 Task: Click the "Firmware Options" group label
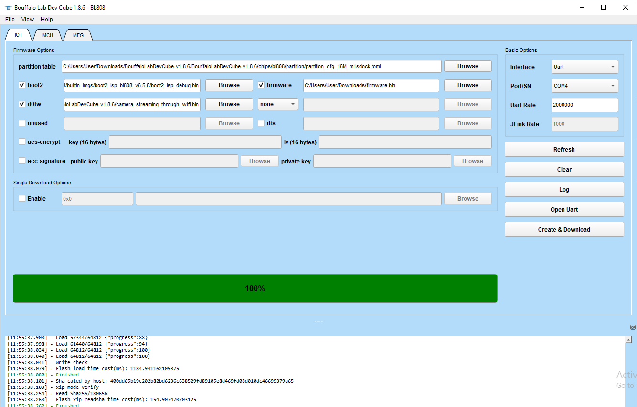(34, 50)
